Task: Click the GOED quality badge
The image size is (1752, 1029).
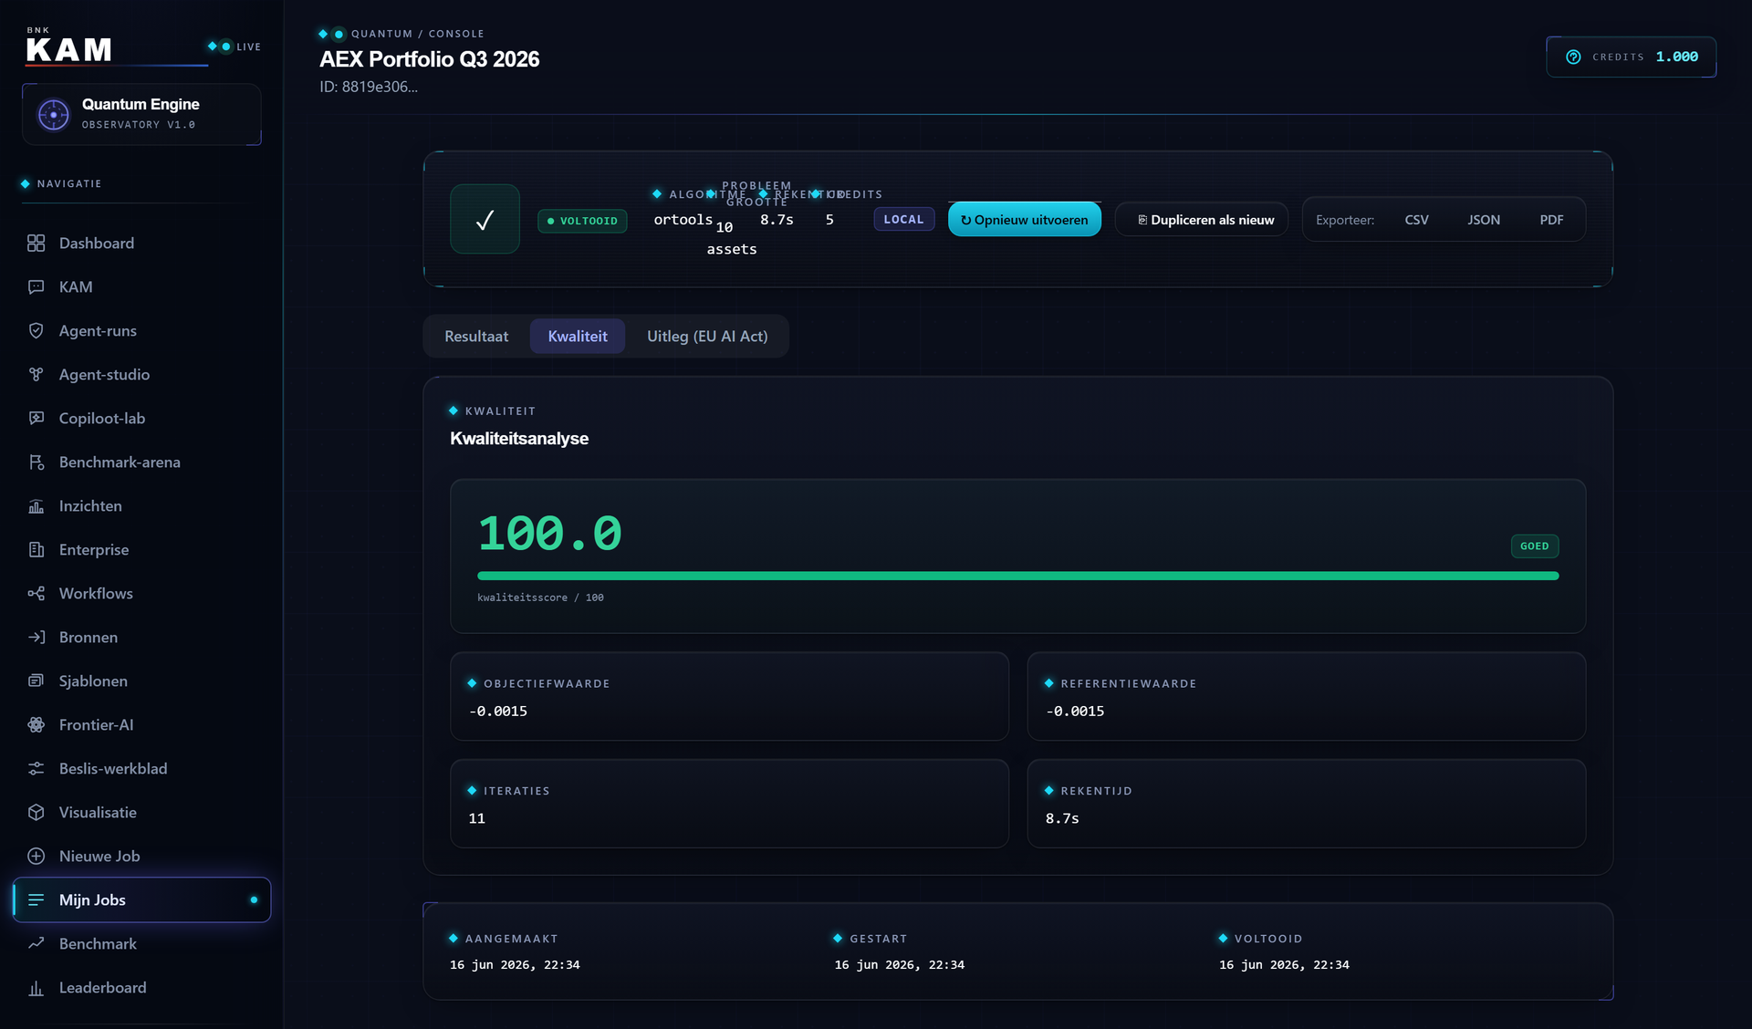Action: coord(1535,546)
